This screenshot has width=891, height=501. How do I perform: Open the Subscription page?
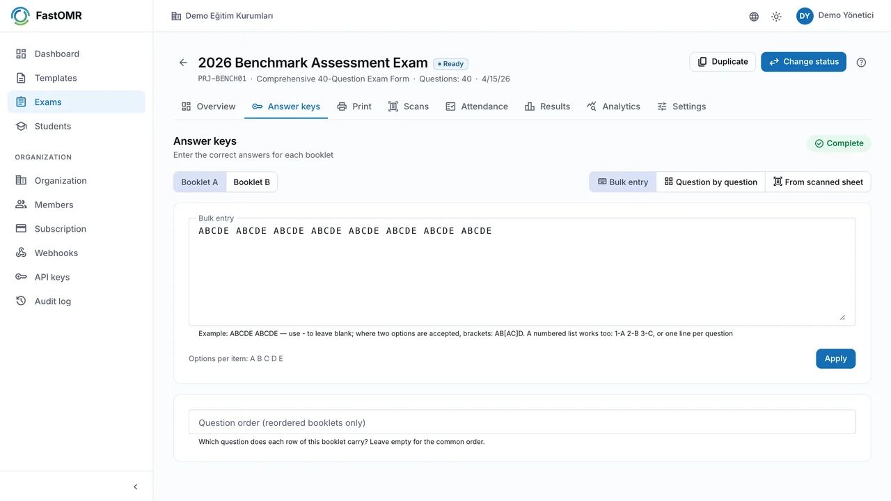click(x=77, y=229)
